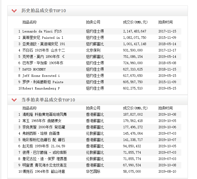Select the price 187,827,002
Viewport: 197px width, 179px height.
pos(133,114)
